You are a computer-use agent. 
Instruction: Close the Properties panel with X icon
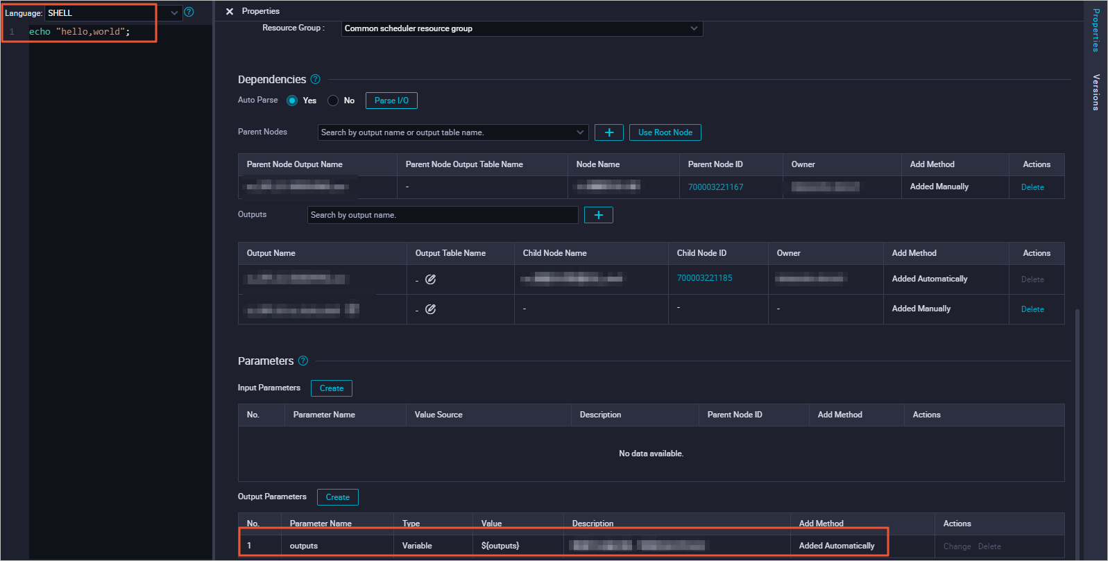click(x=230, y=12)
